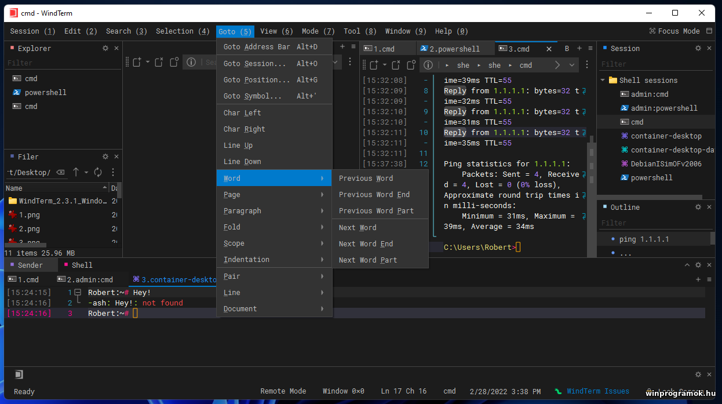Open new session icon in right terminal toolbar
The height and width of the screenshot is (404, 722).
pyautogui.click(x=374, y=65)
